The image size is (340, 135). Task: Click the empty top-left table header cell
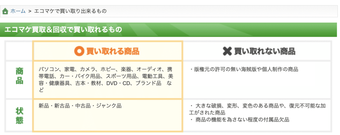(19, 51)
